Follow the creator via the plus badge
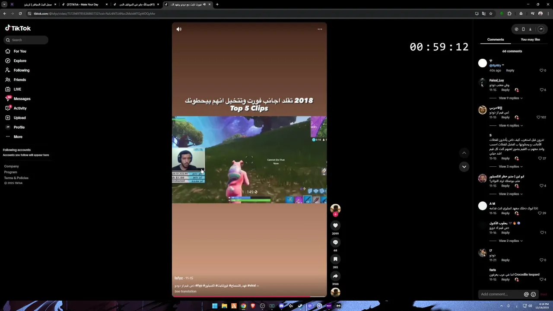The image size is (553, 311). pos(335,214)
